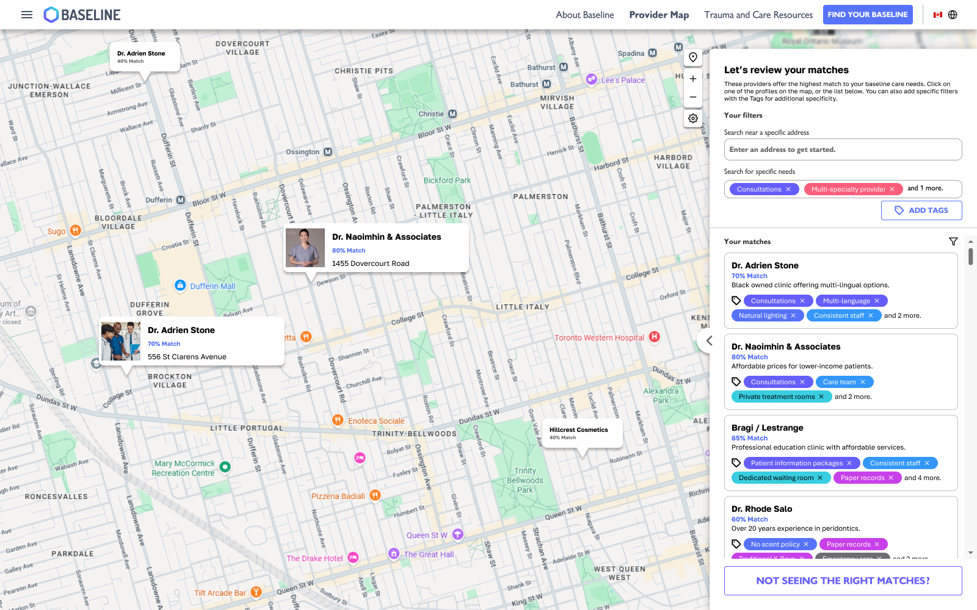Collapse the side panel with chevron
This screenshot has width=977, height=610.
coord(709,341)
